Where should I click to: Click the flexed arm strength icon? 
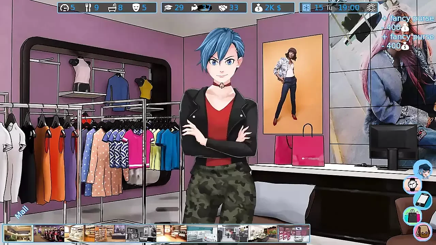195,7
